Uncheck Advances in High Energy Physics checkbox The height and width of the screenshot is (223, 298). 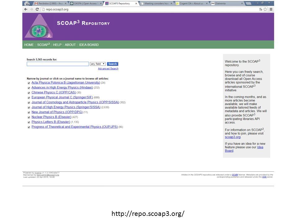coord(29,88)
